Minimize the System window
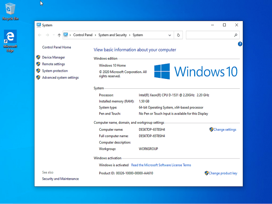This screenshot has height=204, width=272. [212, 25]
